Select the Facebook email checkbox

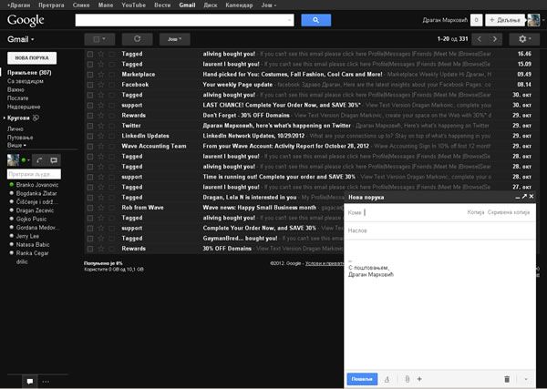point(90,85)
